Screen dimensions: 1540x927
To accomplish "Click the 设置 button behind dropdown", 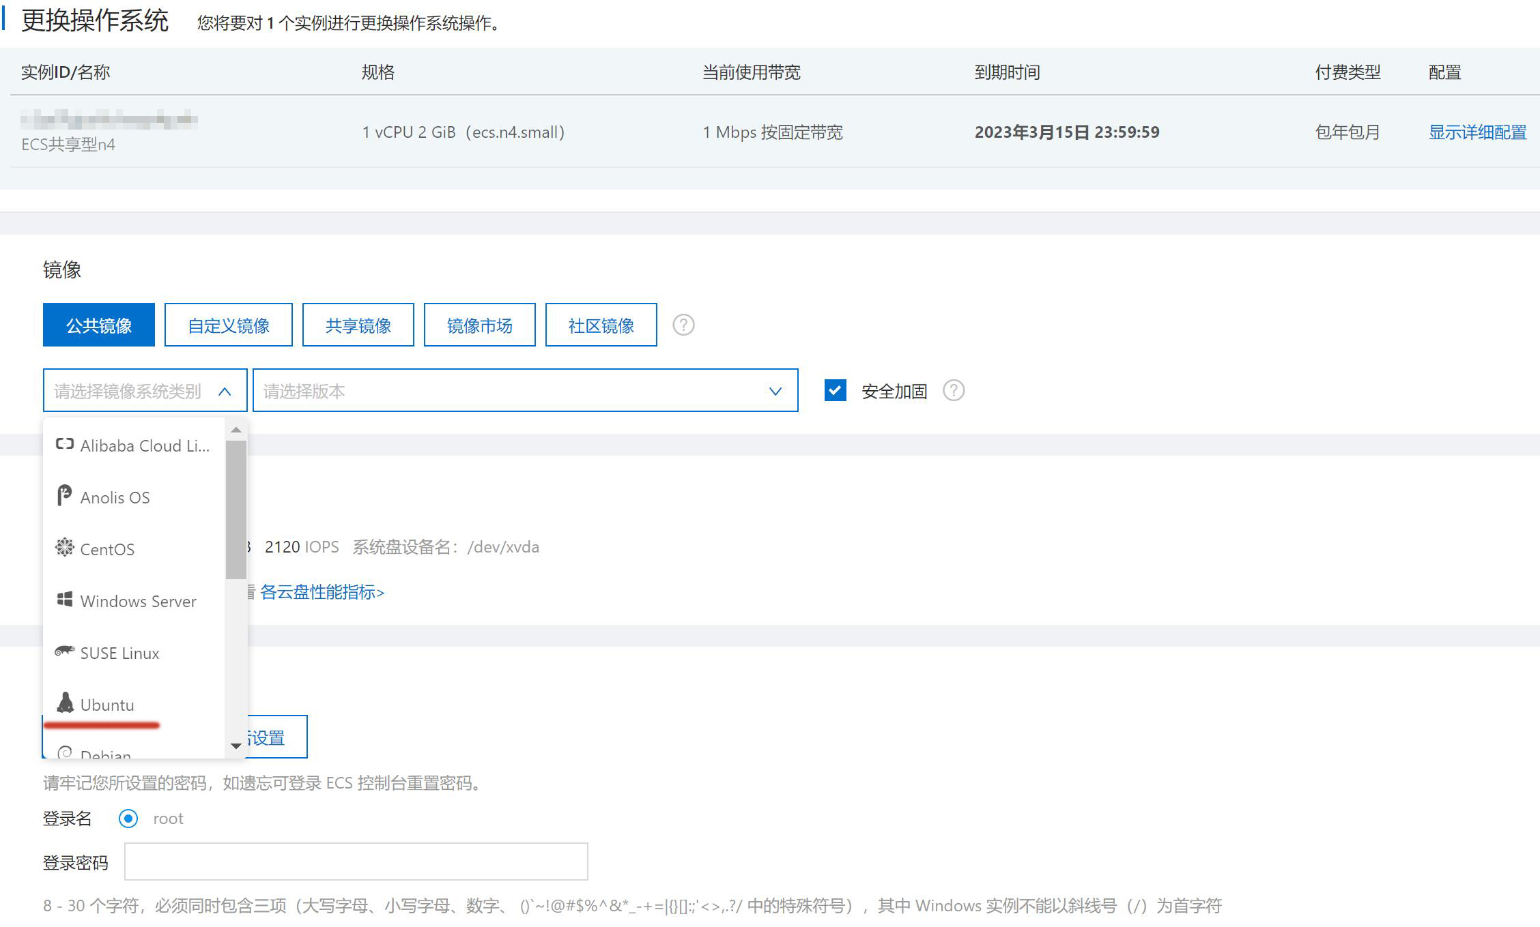I will (276, 737).
